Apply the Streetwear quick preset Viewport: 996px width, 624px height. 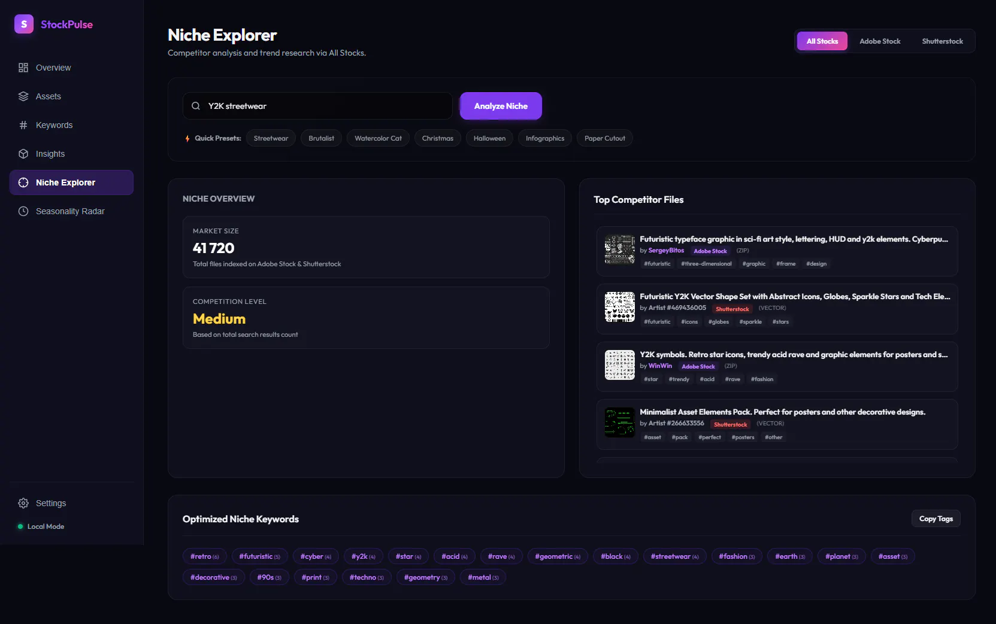pyautogui.click(x=271, y=138)
